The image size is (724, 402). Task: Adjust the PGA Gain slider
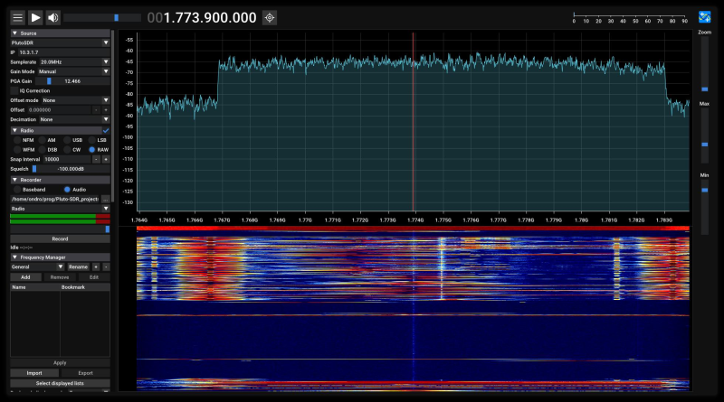[x=72, y=81]
